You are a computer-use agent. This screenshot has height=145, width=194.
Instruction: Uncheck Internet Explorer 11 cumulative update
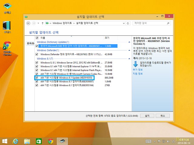pos(37,66)
